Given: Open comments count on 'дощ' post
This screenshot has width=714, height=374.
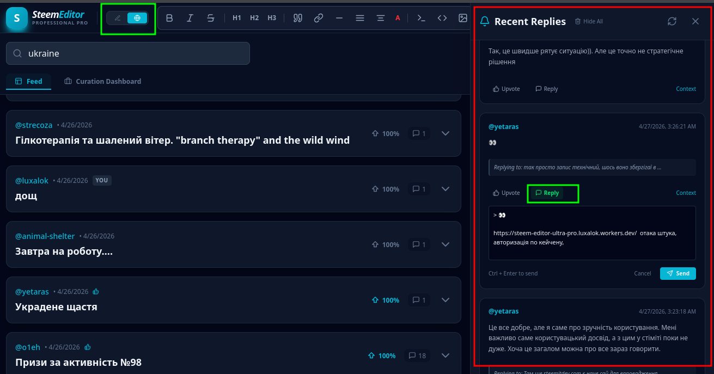Looking at the screenshot, I should tap(419, 189).
